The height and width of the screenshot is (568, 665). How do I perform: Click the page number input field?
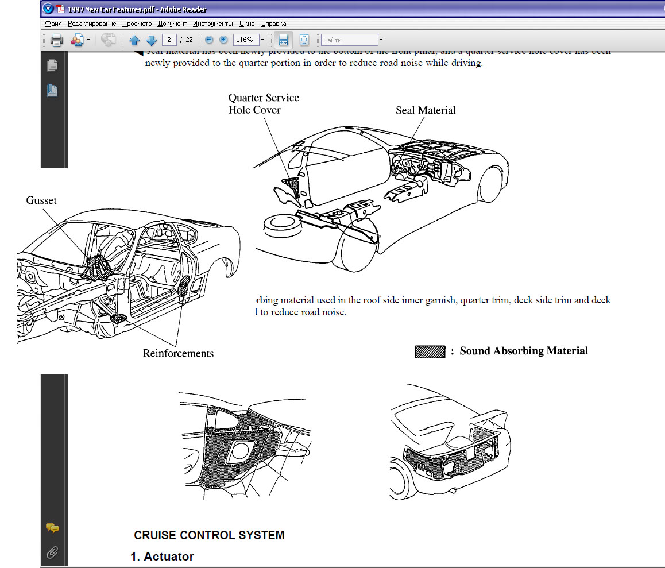click(x=169, y=40)
